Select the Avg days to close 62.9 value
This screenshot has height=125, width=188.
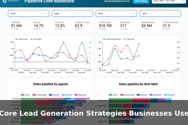pyautogui.click(x=79, y=26)
